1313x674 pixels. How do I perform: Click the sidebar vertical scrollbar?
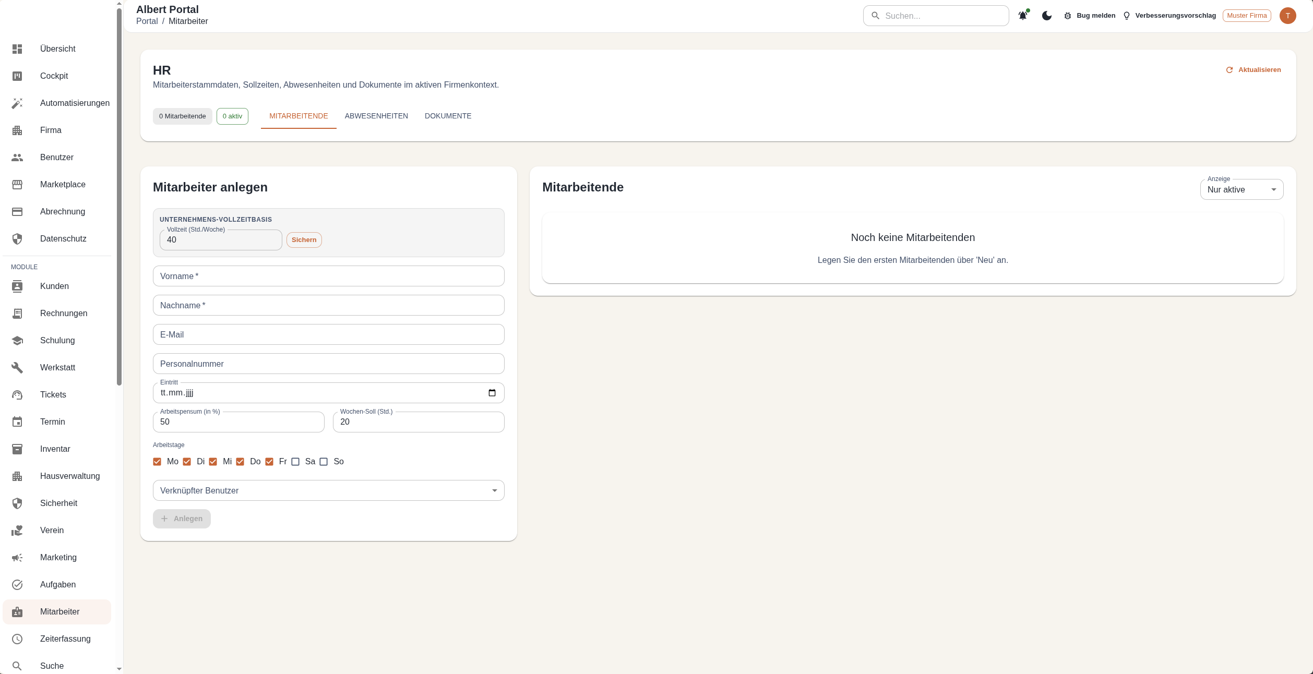pyautogui.click(x=119, y=197)
